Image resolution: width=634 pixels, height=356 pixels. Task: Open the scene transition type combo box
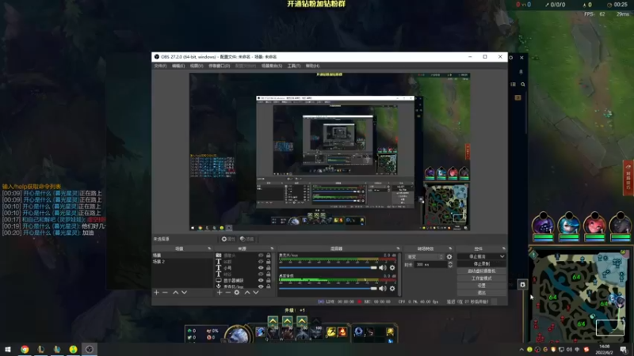(x=425, y=256)
